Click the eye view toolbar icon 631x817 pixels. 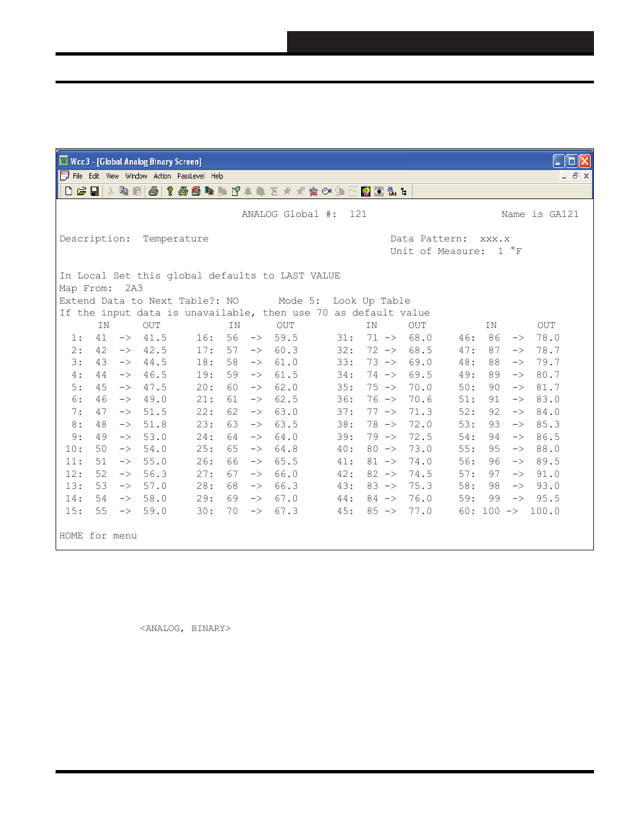click(379, 191)
